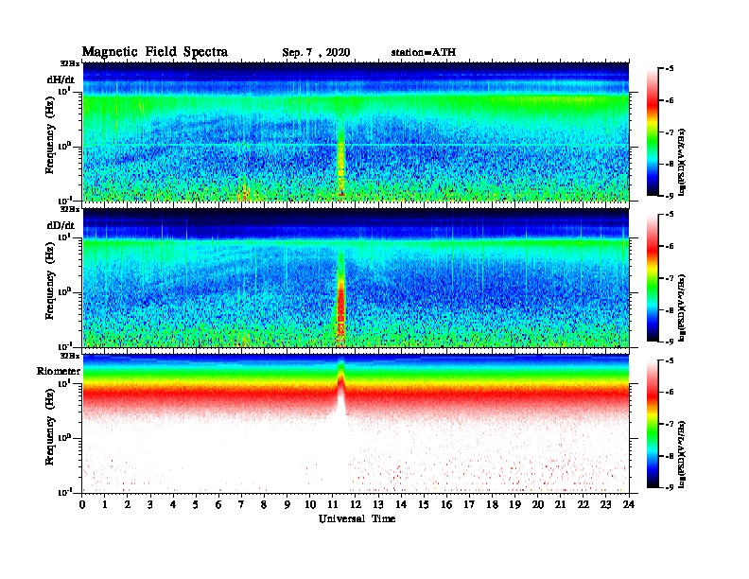Click the '32Hz' label atop the dH/dt panel
Image resolution: width=749 pixels, height=579 pixels.
[70, 63]
